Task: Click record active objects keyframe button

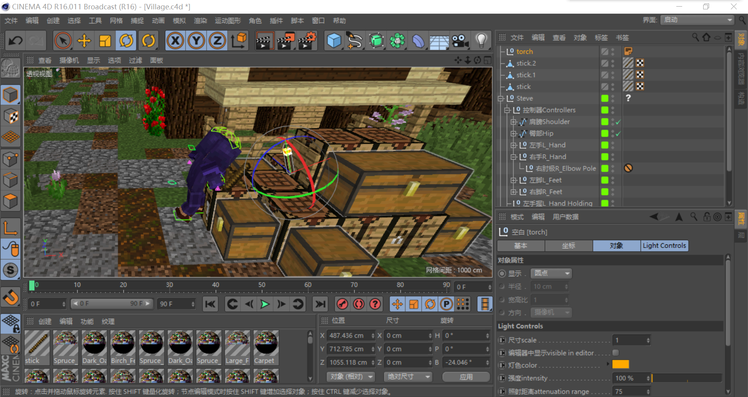Action: (x=342, y=304)
